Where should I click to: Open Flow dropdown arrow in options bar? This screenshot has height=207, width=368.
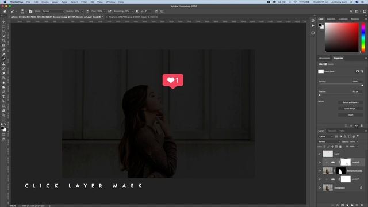pyautogui.click(x=105, y=11)
